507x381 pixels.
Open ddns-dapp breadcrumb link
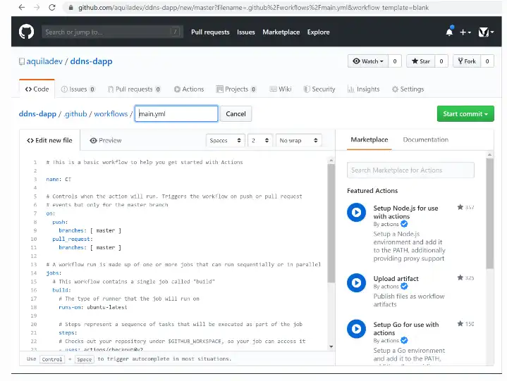(37, 113)
